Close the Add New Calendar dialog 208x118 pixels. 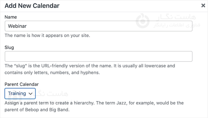click(203, 6)
